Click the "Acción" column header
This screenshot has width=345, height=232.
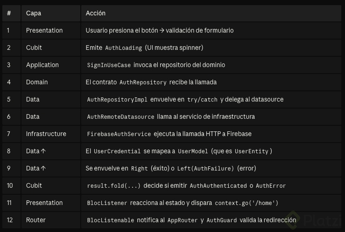pyautogui.click(x=96, y=13)
